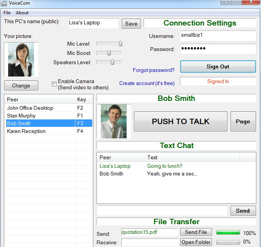Image resolution: width=261 pixels, height=247 pixels.
Task: Open the File menu
Action: point(7,13)
